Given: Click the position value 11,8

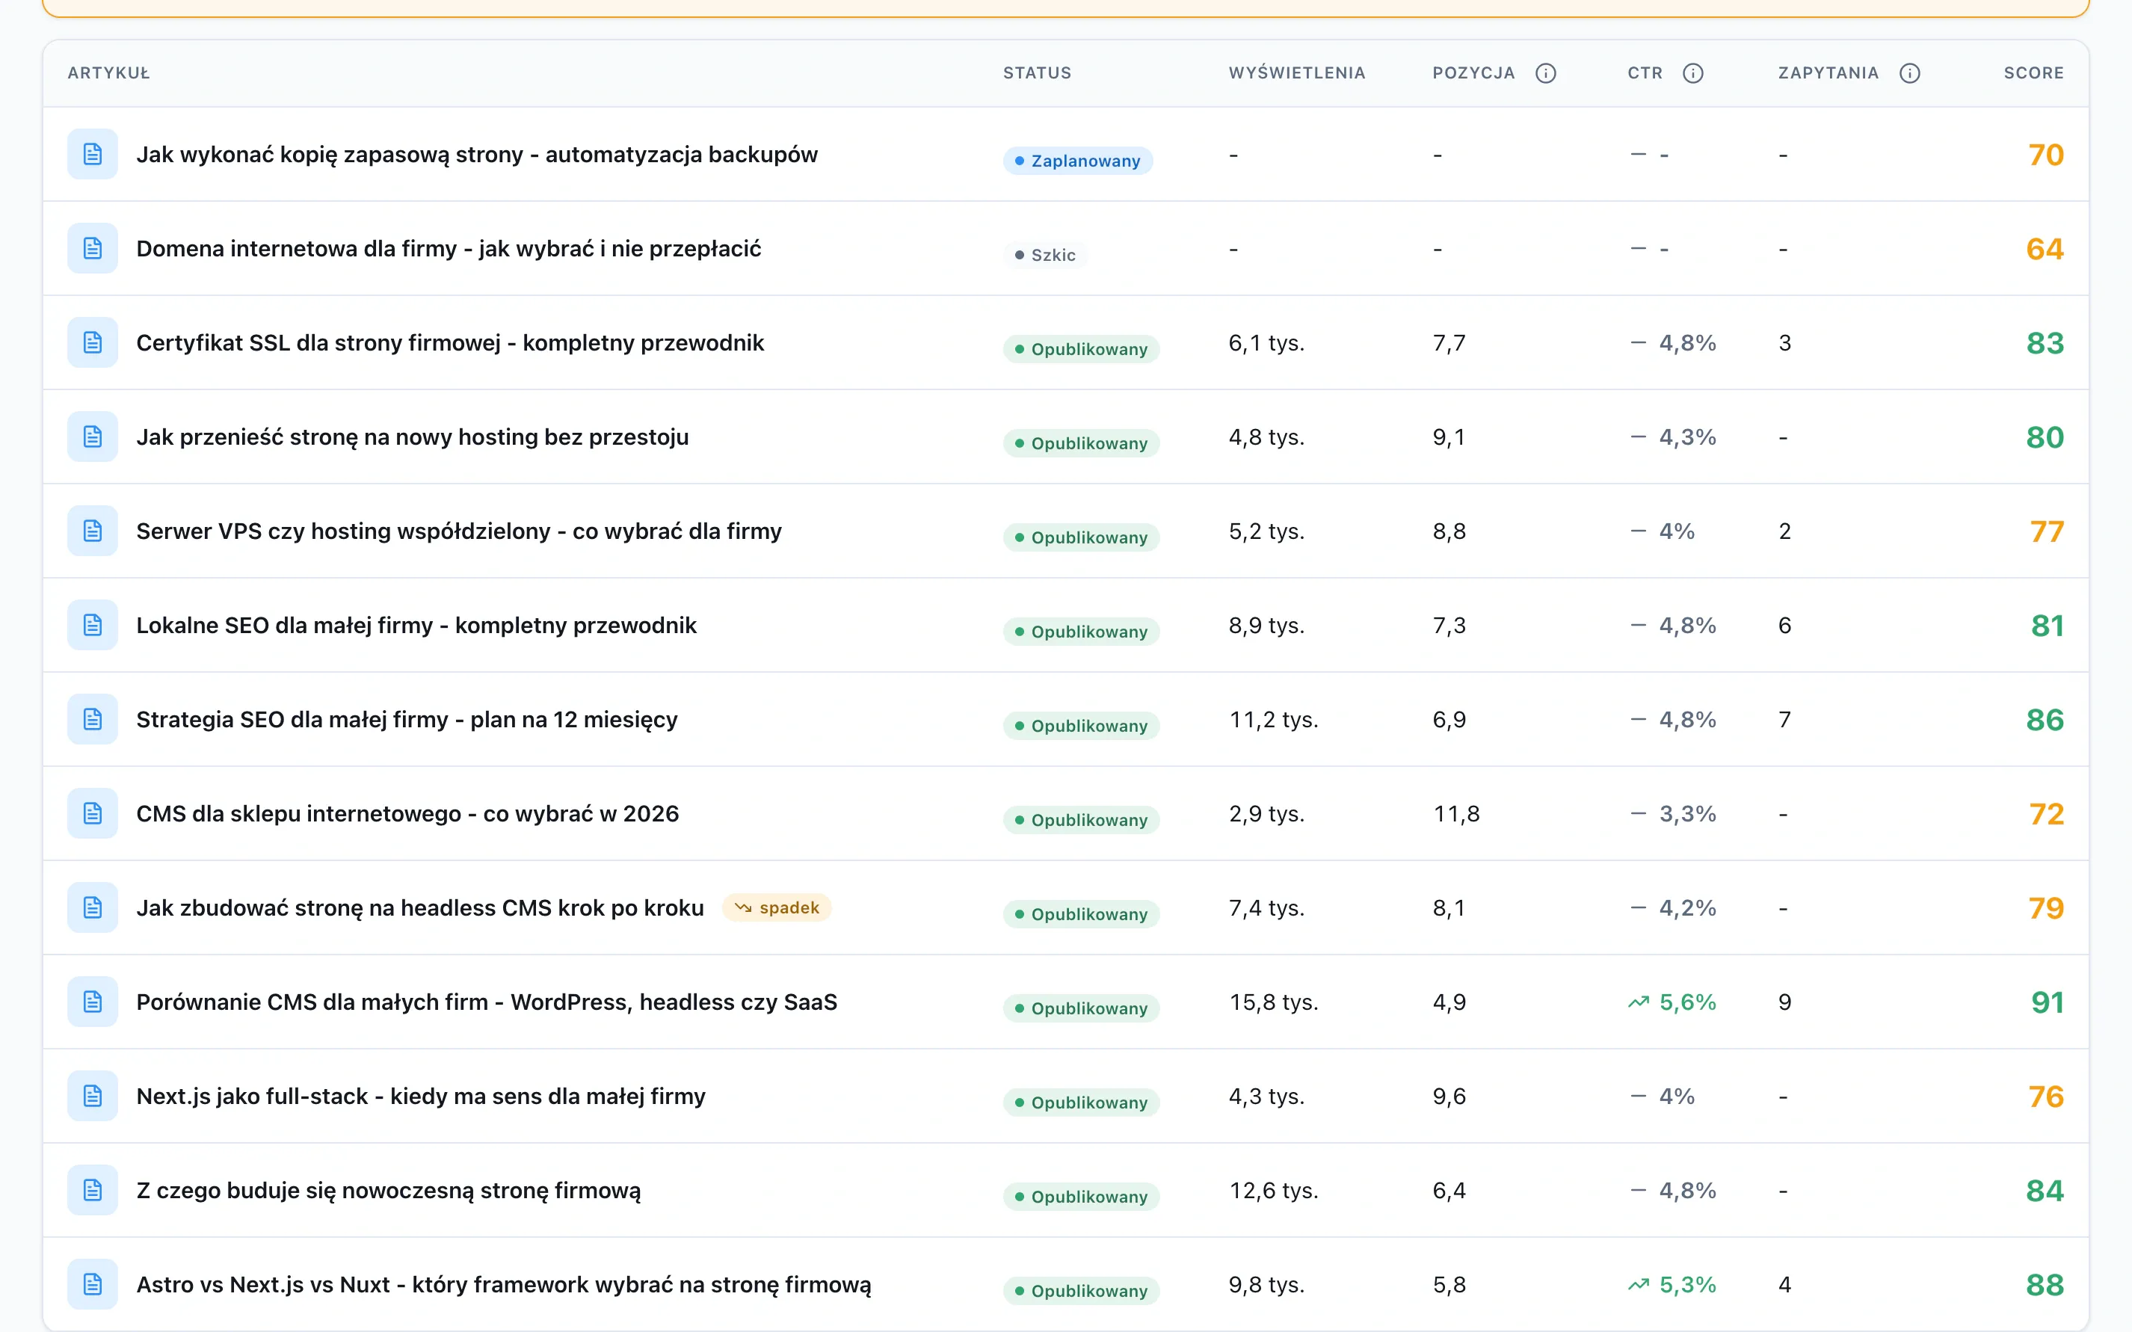Looking at the screenshot, I should coord(1456,813).
